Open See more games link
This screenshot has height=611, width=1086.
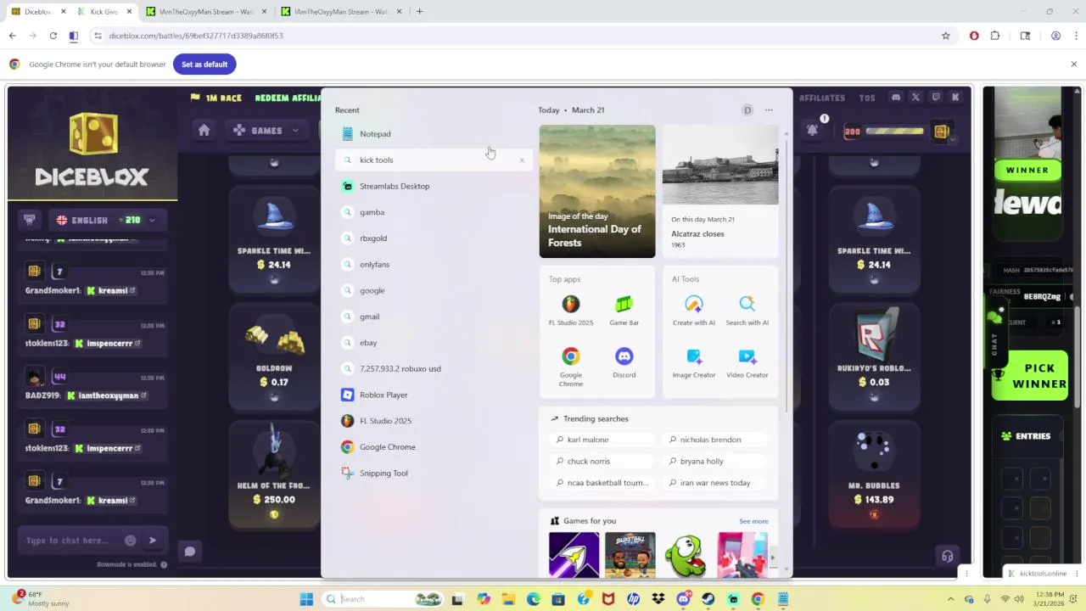click(x=753, y=521)
